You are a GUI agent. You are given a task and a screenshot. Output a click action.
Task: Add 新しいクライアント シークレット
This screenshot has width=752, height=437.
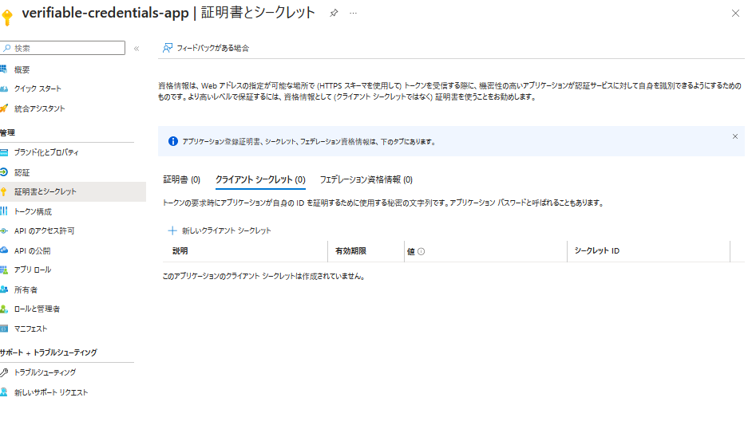click(220, 230)
